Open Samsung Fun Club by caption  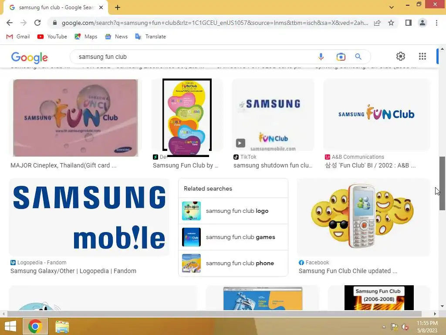[186, 165]
